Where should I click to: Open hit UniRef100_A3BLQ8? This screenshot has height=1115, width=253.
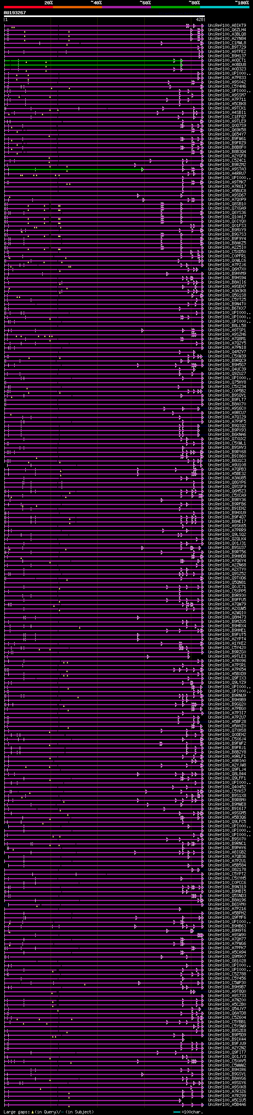227,34
